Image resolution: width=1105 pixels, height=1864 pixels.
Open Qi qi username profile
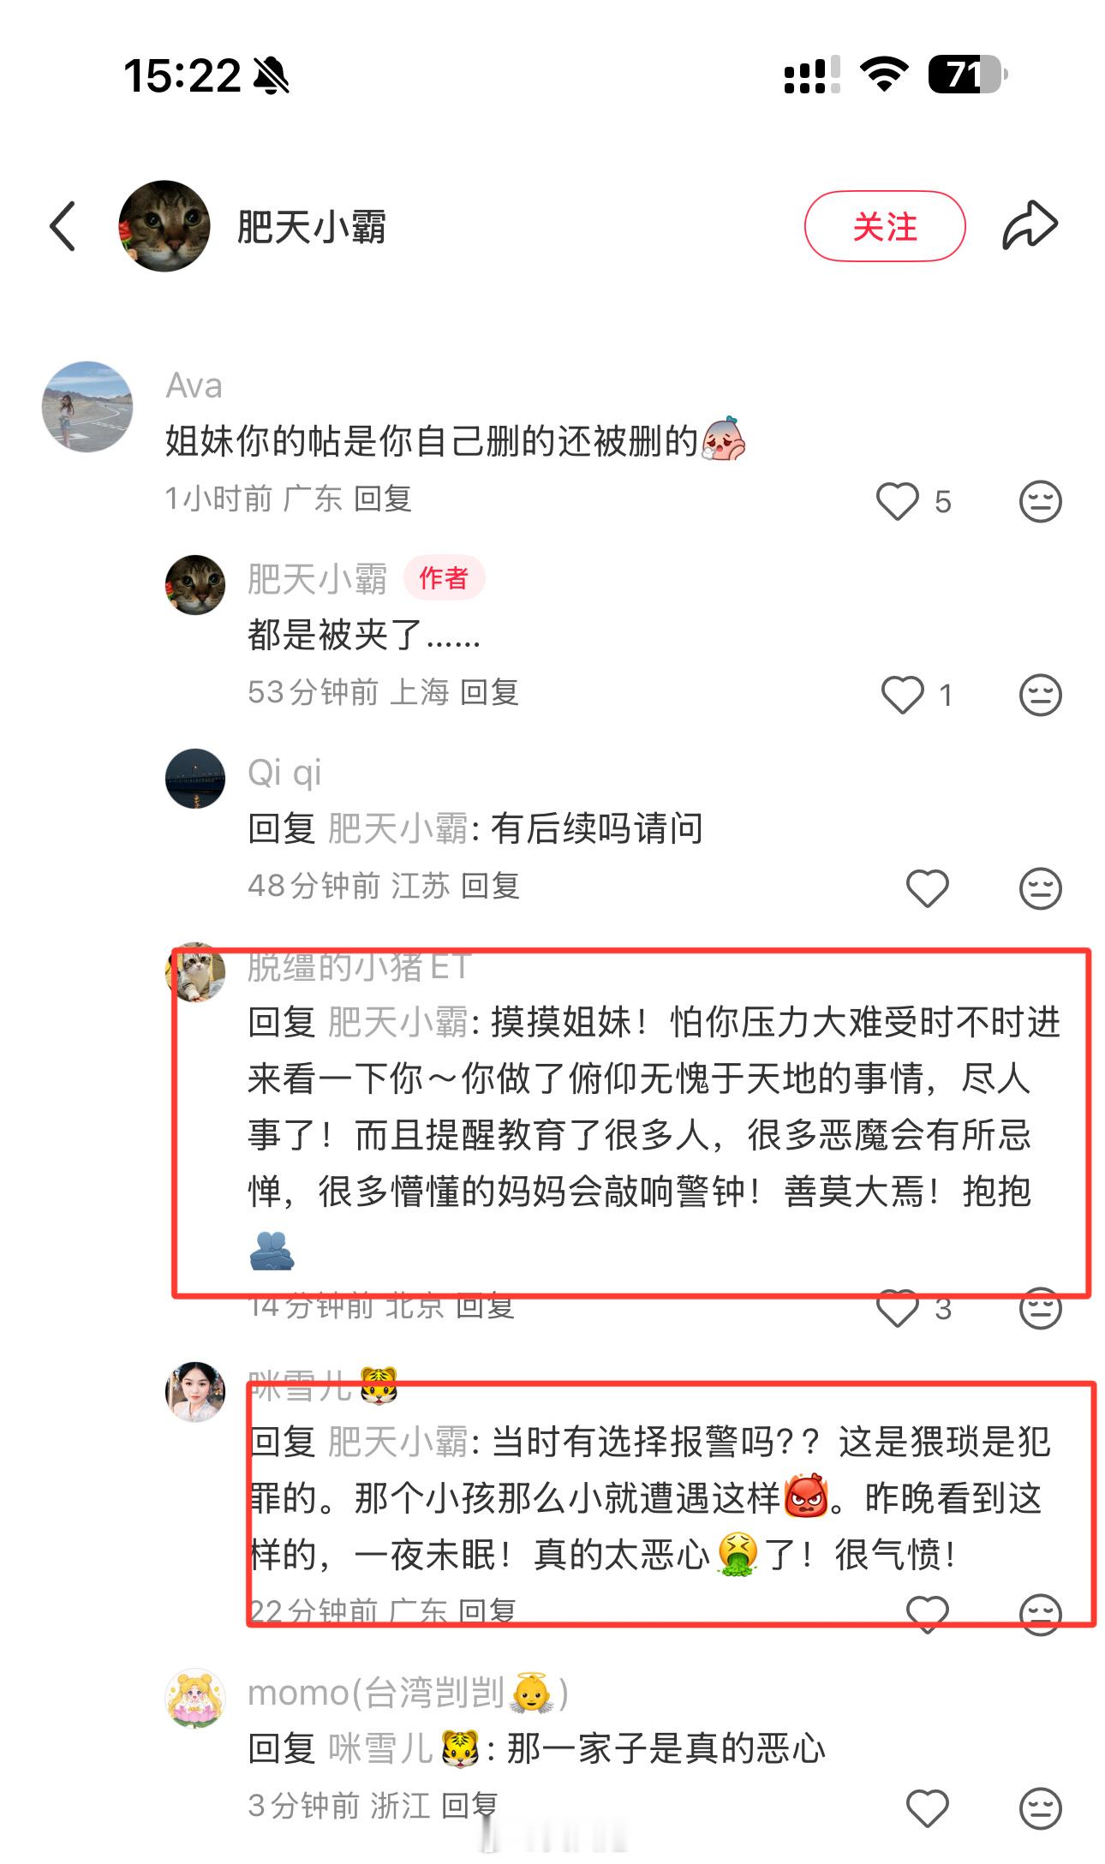[284, 773]
